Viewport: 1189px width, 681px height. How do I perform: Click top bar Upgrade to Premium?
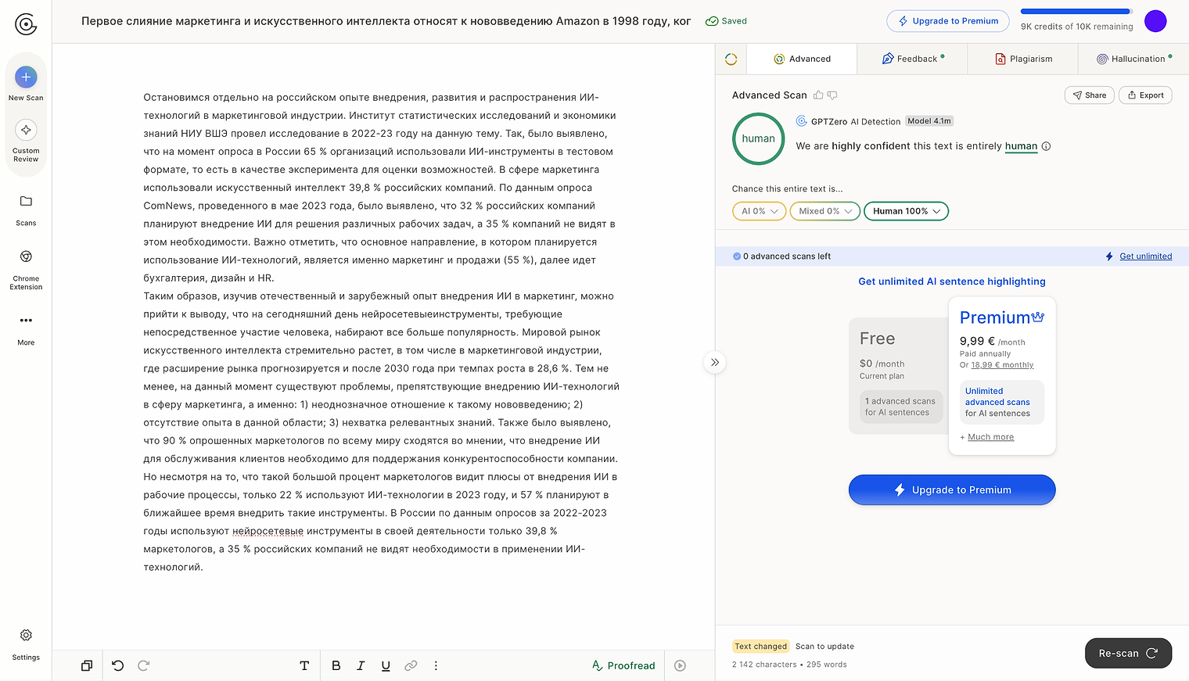(948, 21)
